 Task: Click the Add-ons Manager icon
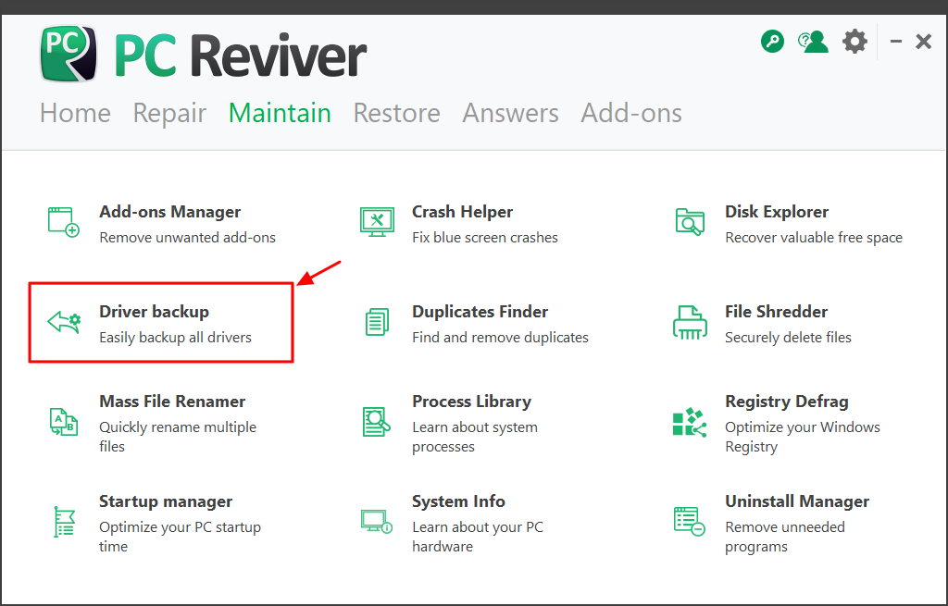tap(64, 222)
